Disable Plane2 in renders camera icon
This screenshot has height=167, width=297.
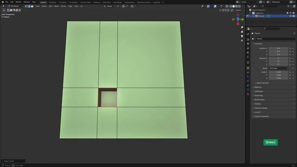click(x=294, y=16)
